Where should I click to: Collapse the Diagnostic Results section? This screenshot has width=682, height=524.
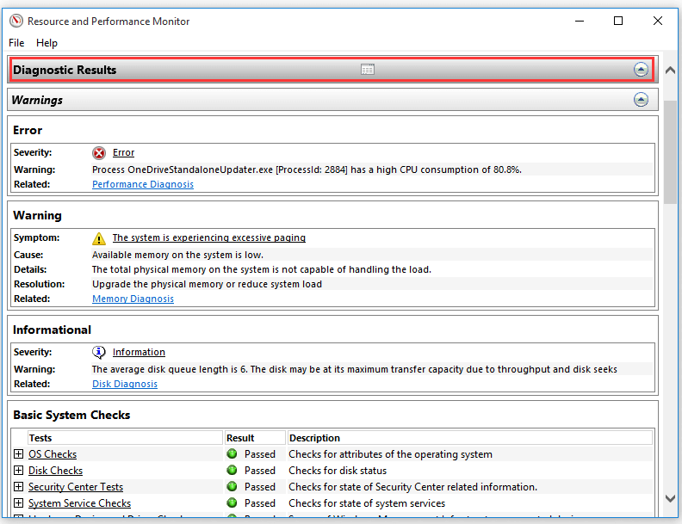click(641, 70)
